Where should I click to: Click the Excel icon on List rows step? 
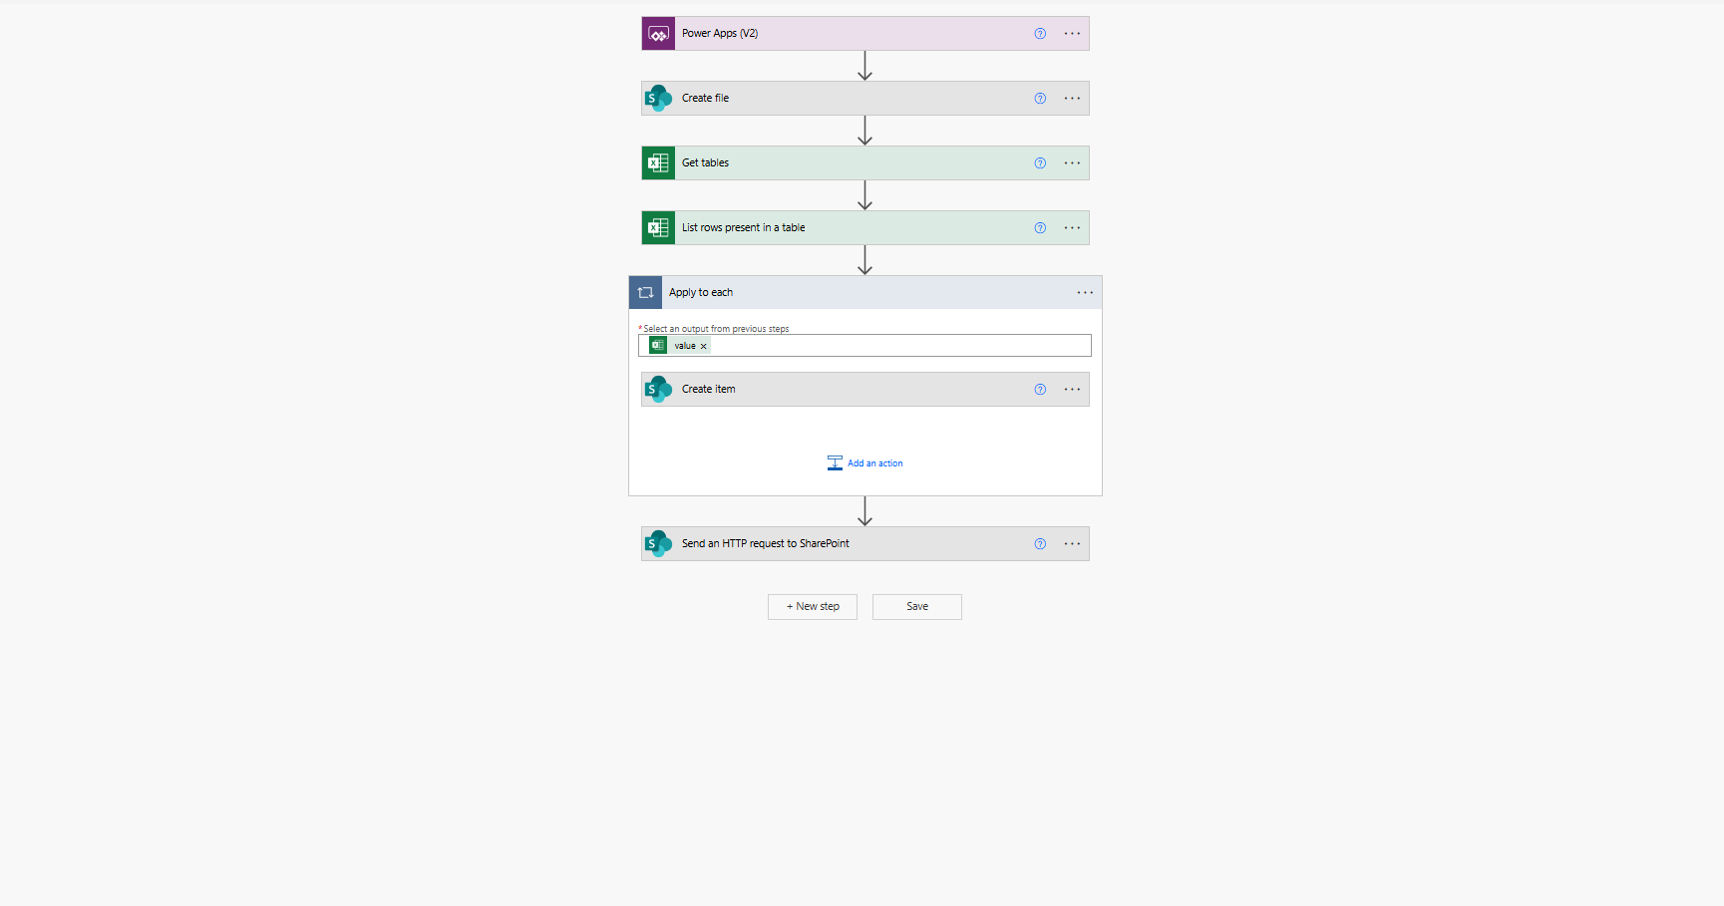coord(658,228)
